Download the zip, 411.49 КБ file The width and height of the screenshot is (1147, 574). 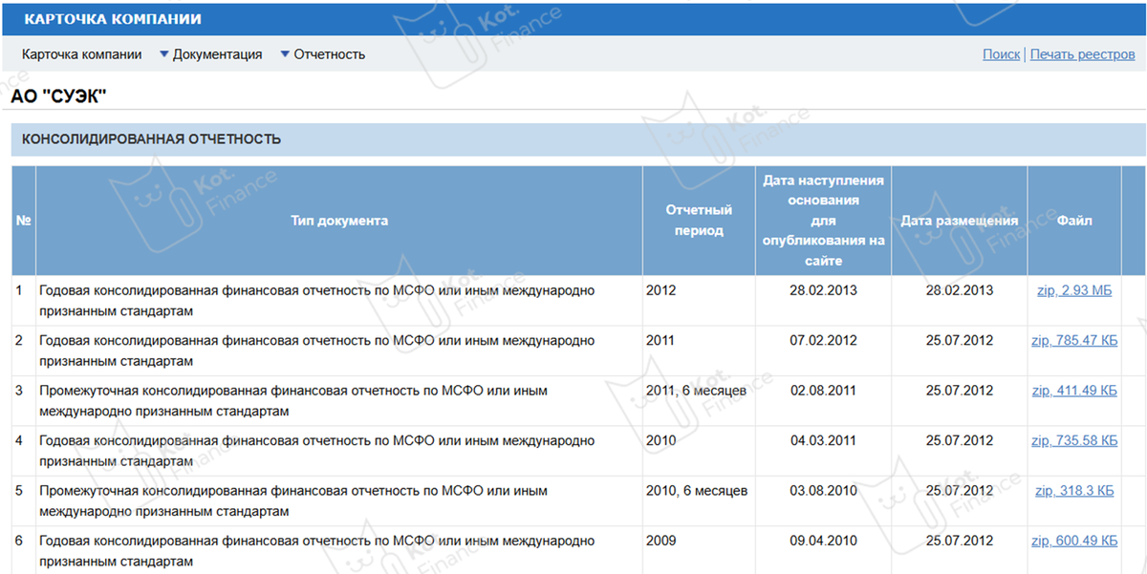[x=1074, y=391]
